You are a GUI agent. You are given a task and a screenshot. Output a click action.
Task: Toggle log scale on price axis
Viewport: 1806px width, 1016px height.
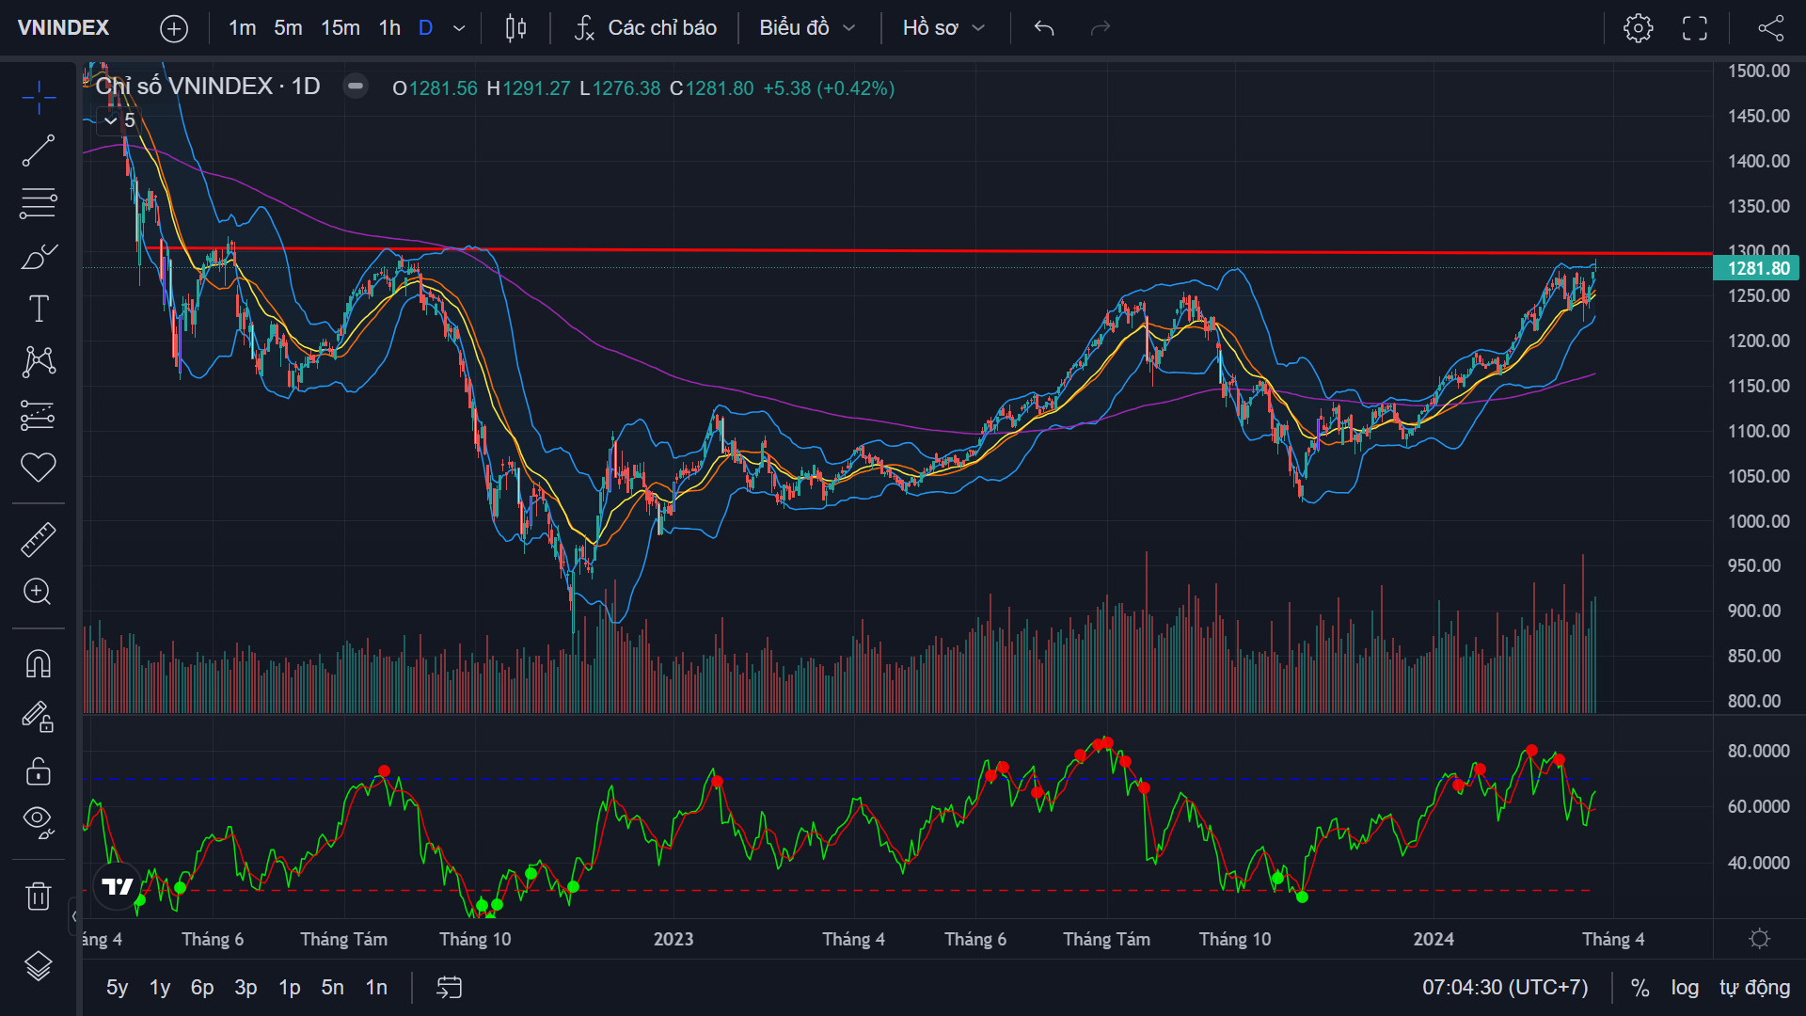(1685, 988)
